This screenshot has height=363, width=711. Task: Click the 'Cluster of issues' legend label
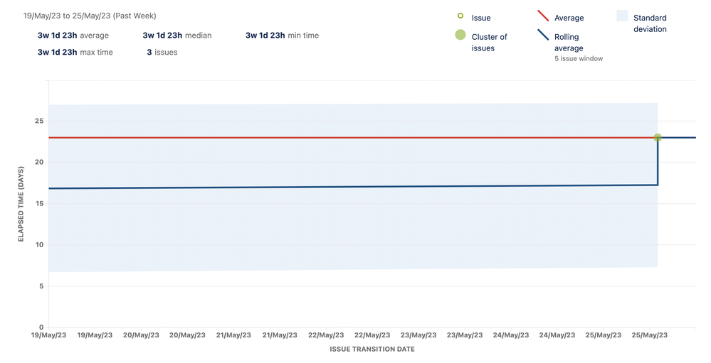click(x=489, y=43)
